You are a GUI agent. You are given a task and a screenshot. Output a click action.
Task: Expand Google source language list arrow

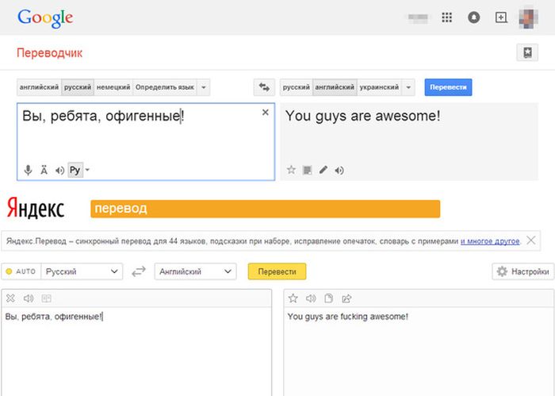tap(204, 87)
